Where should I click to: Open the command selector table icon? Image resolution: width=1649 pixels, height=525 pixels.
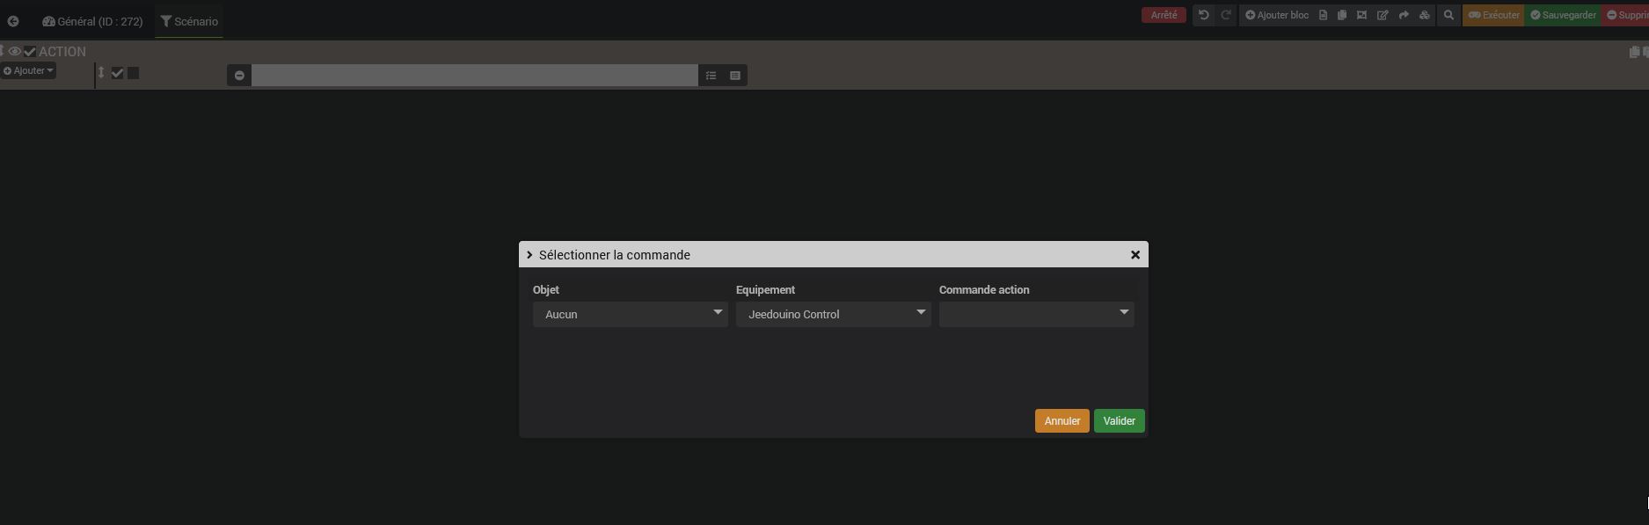pyautogui.click(x=735, y=76)
